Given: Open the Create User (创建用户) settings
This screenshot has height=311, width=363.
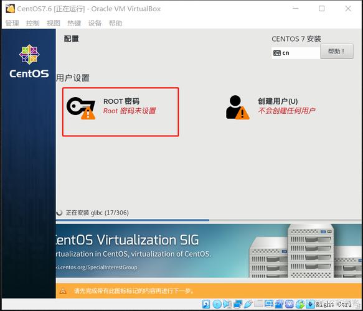Looking at the screenshot, I should click(x=271, y=107).
